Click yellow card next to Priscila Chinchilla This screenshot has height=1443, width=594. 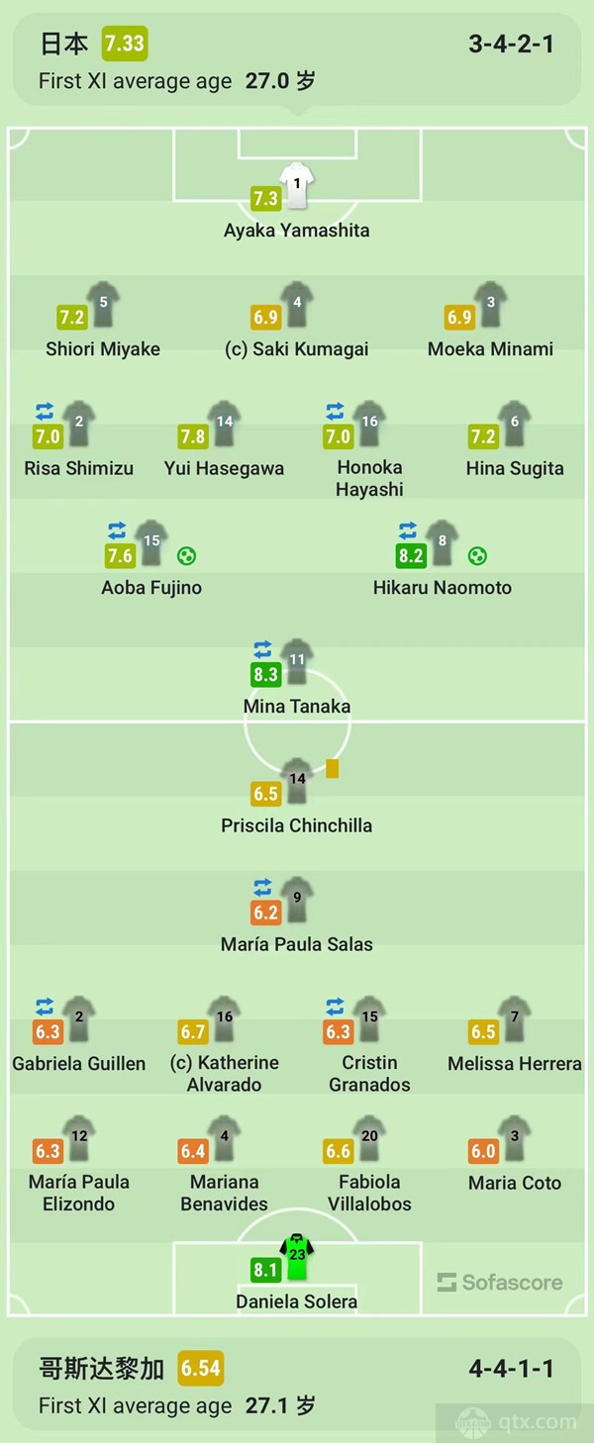[x=333, y=768]
